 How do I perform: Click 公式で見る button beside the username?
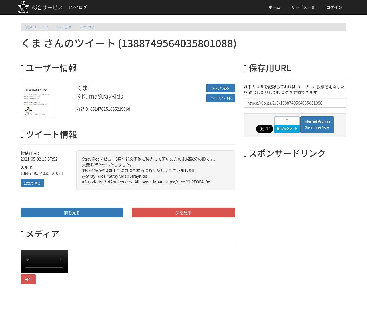(221, 88)
